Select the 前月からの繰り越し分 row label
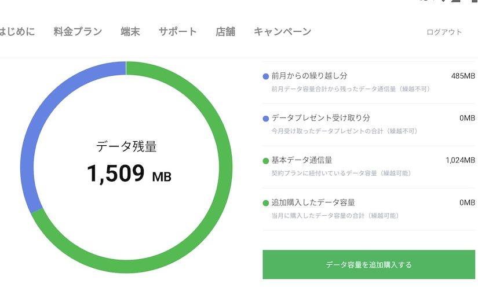The height and width of the screenshot is (295, 478). pos(309,76)
